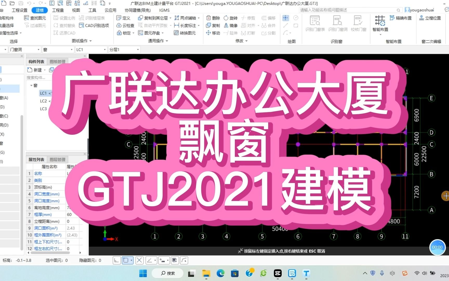
Task: Toggle the intersection snap icon in status bar
Action: tap(139, 260)
